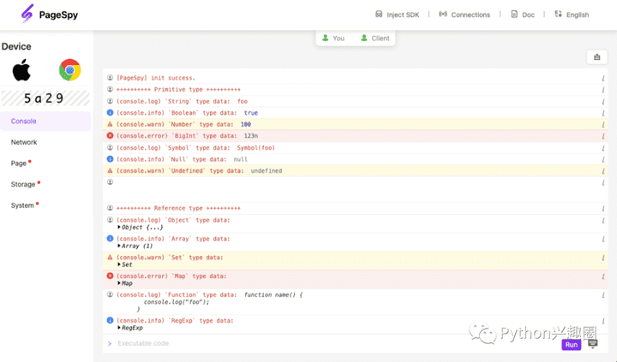
Task: Expand the Map entry
Action: point(125,283)
